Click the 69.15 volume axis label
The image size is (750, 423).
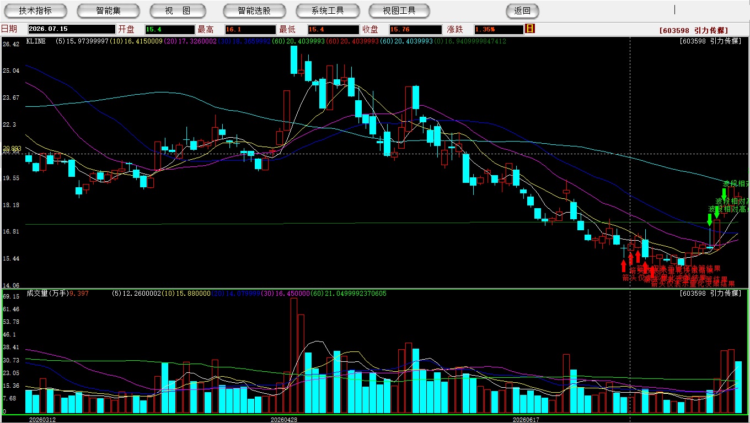[11, 296]
